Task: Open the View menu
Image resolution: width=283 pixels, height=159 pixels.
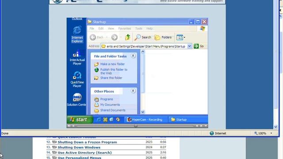Action: click(111, 28)
